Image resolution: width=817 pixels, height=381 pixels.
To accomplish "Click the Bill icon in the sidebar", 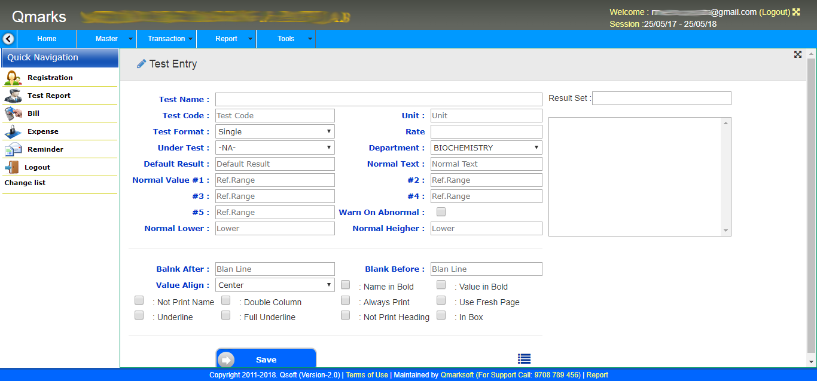I will pos(11,113).
